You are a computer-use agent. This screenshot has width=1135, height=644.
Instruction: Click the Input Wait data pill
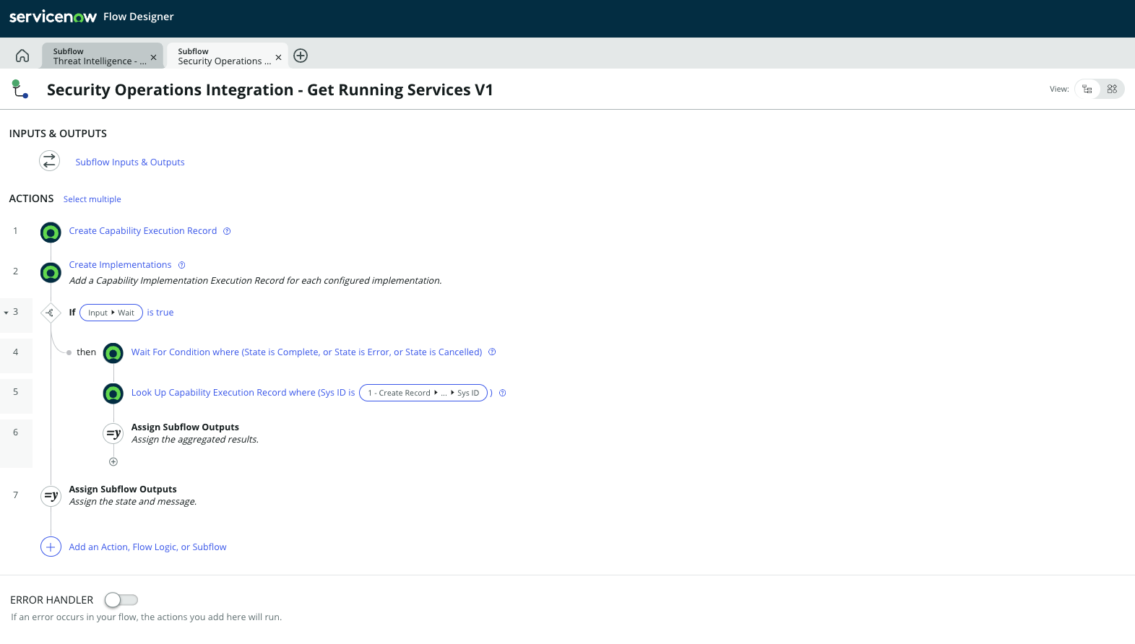(x=111, y=313)
